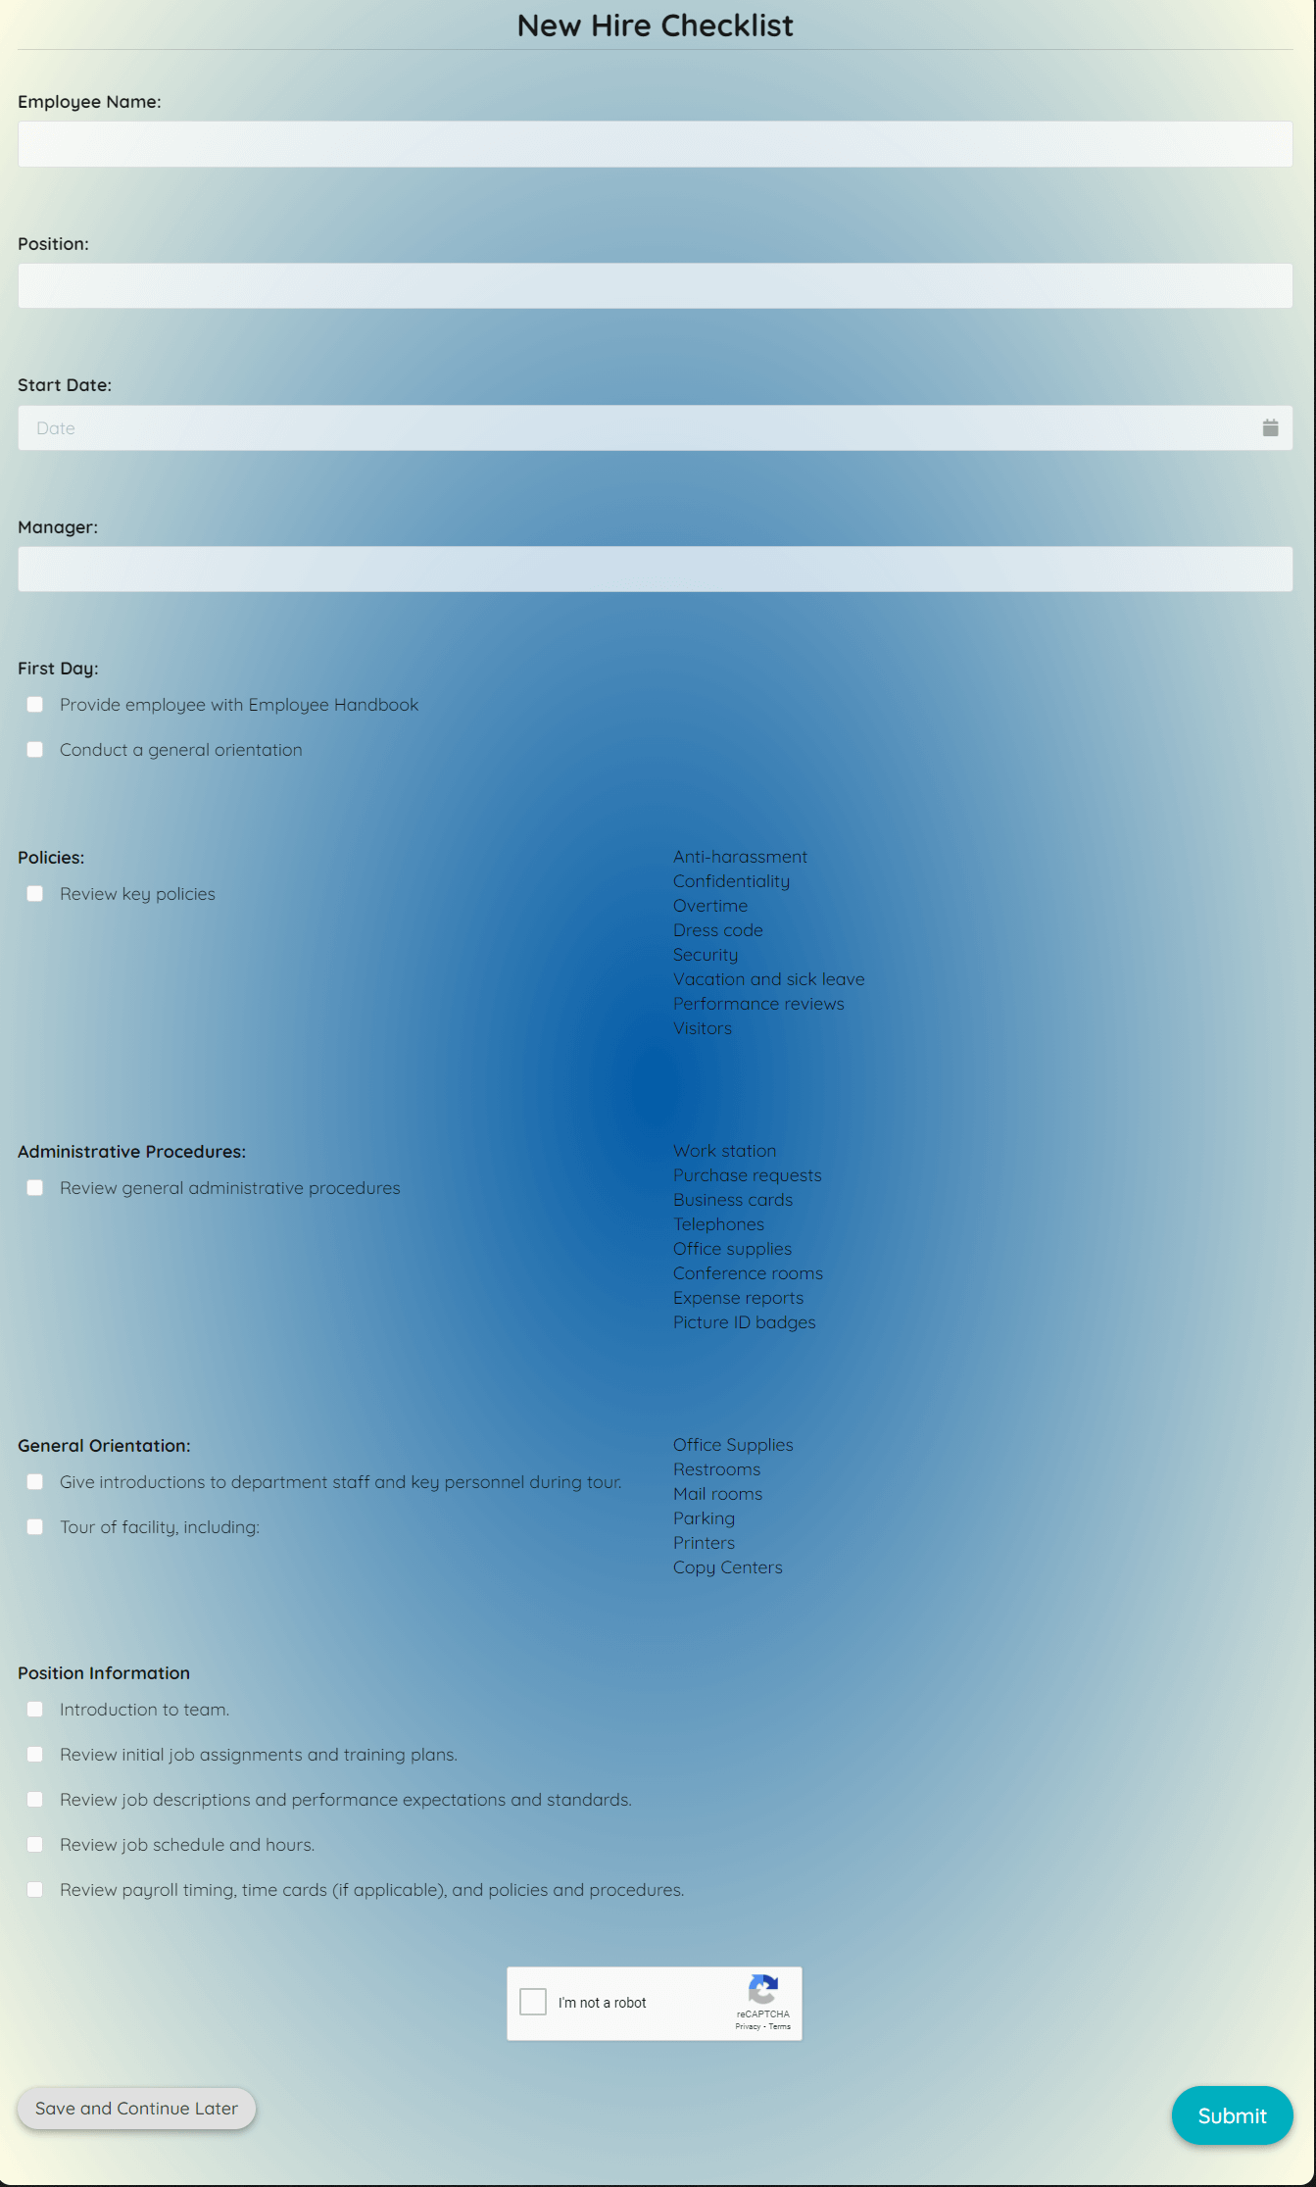
Task: Click the 'Parking' text
Action: 704,1518
